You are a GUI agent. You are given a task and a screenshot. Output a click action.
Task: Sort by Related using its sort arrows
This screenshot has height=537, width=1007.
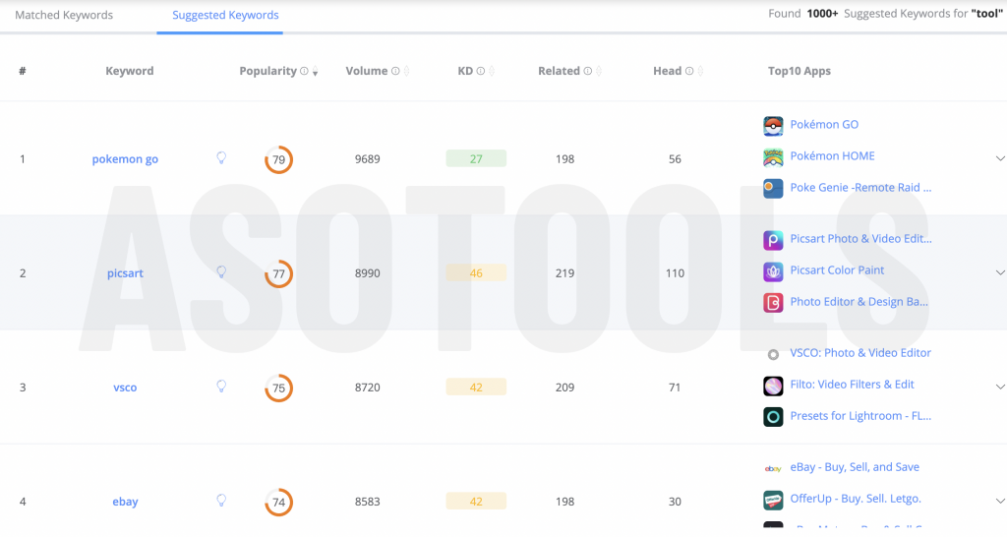[x=599, y=71]
